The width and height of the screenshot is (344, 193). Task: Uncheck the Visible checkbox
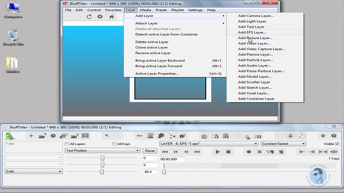point(337,144)
